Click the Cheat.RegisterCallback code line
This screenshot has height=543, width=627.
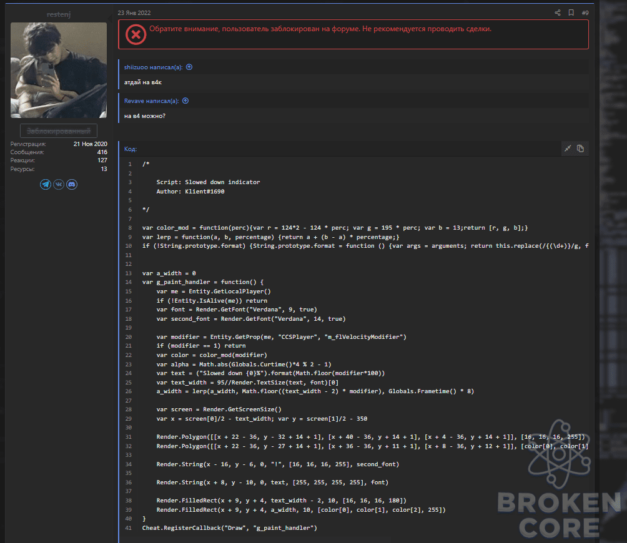[230, 528]
